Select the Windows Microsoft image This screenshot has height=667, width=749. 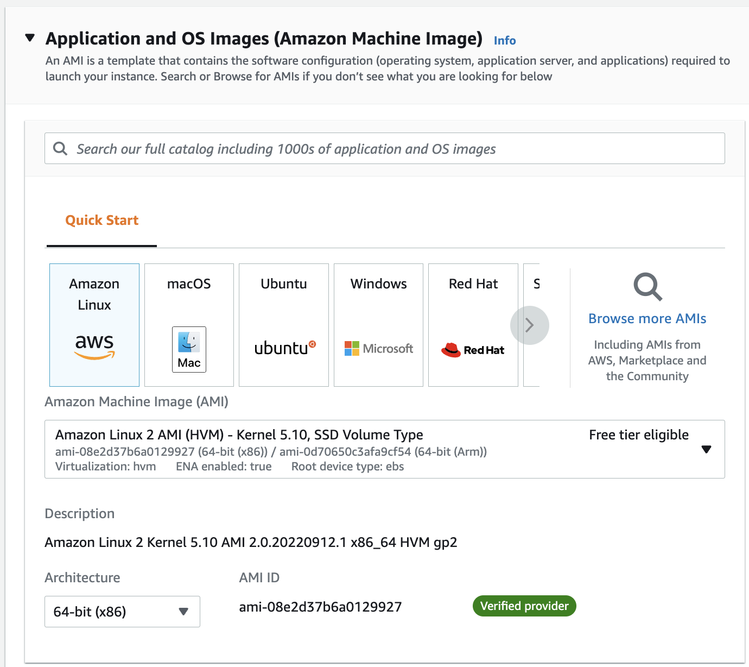(378, 325)
